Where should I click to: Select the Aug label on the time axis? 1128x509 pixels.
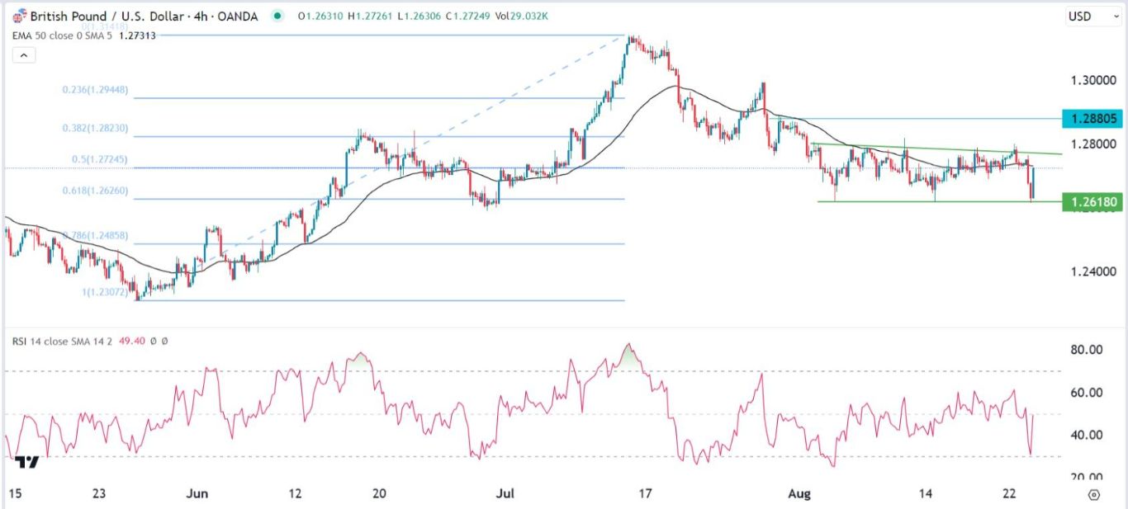(x=800, y=493)
